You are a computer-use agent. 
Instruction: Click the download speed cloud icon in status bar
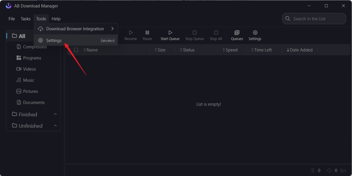pos(329,170)
